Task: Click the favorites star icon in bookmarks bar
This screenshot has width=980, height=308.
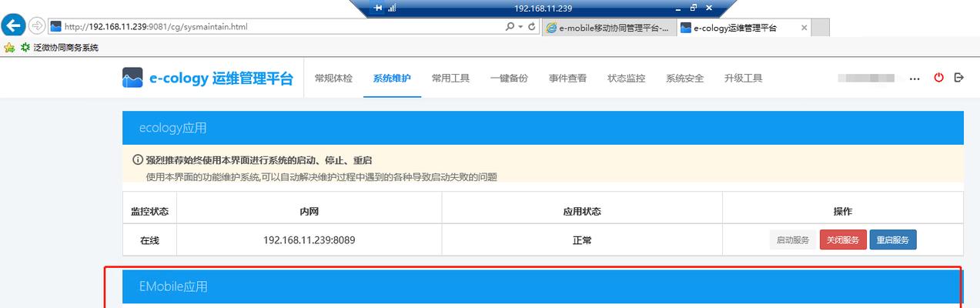Action: (9, 48)
